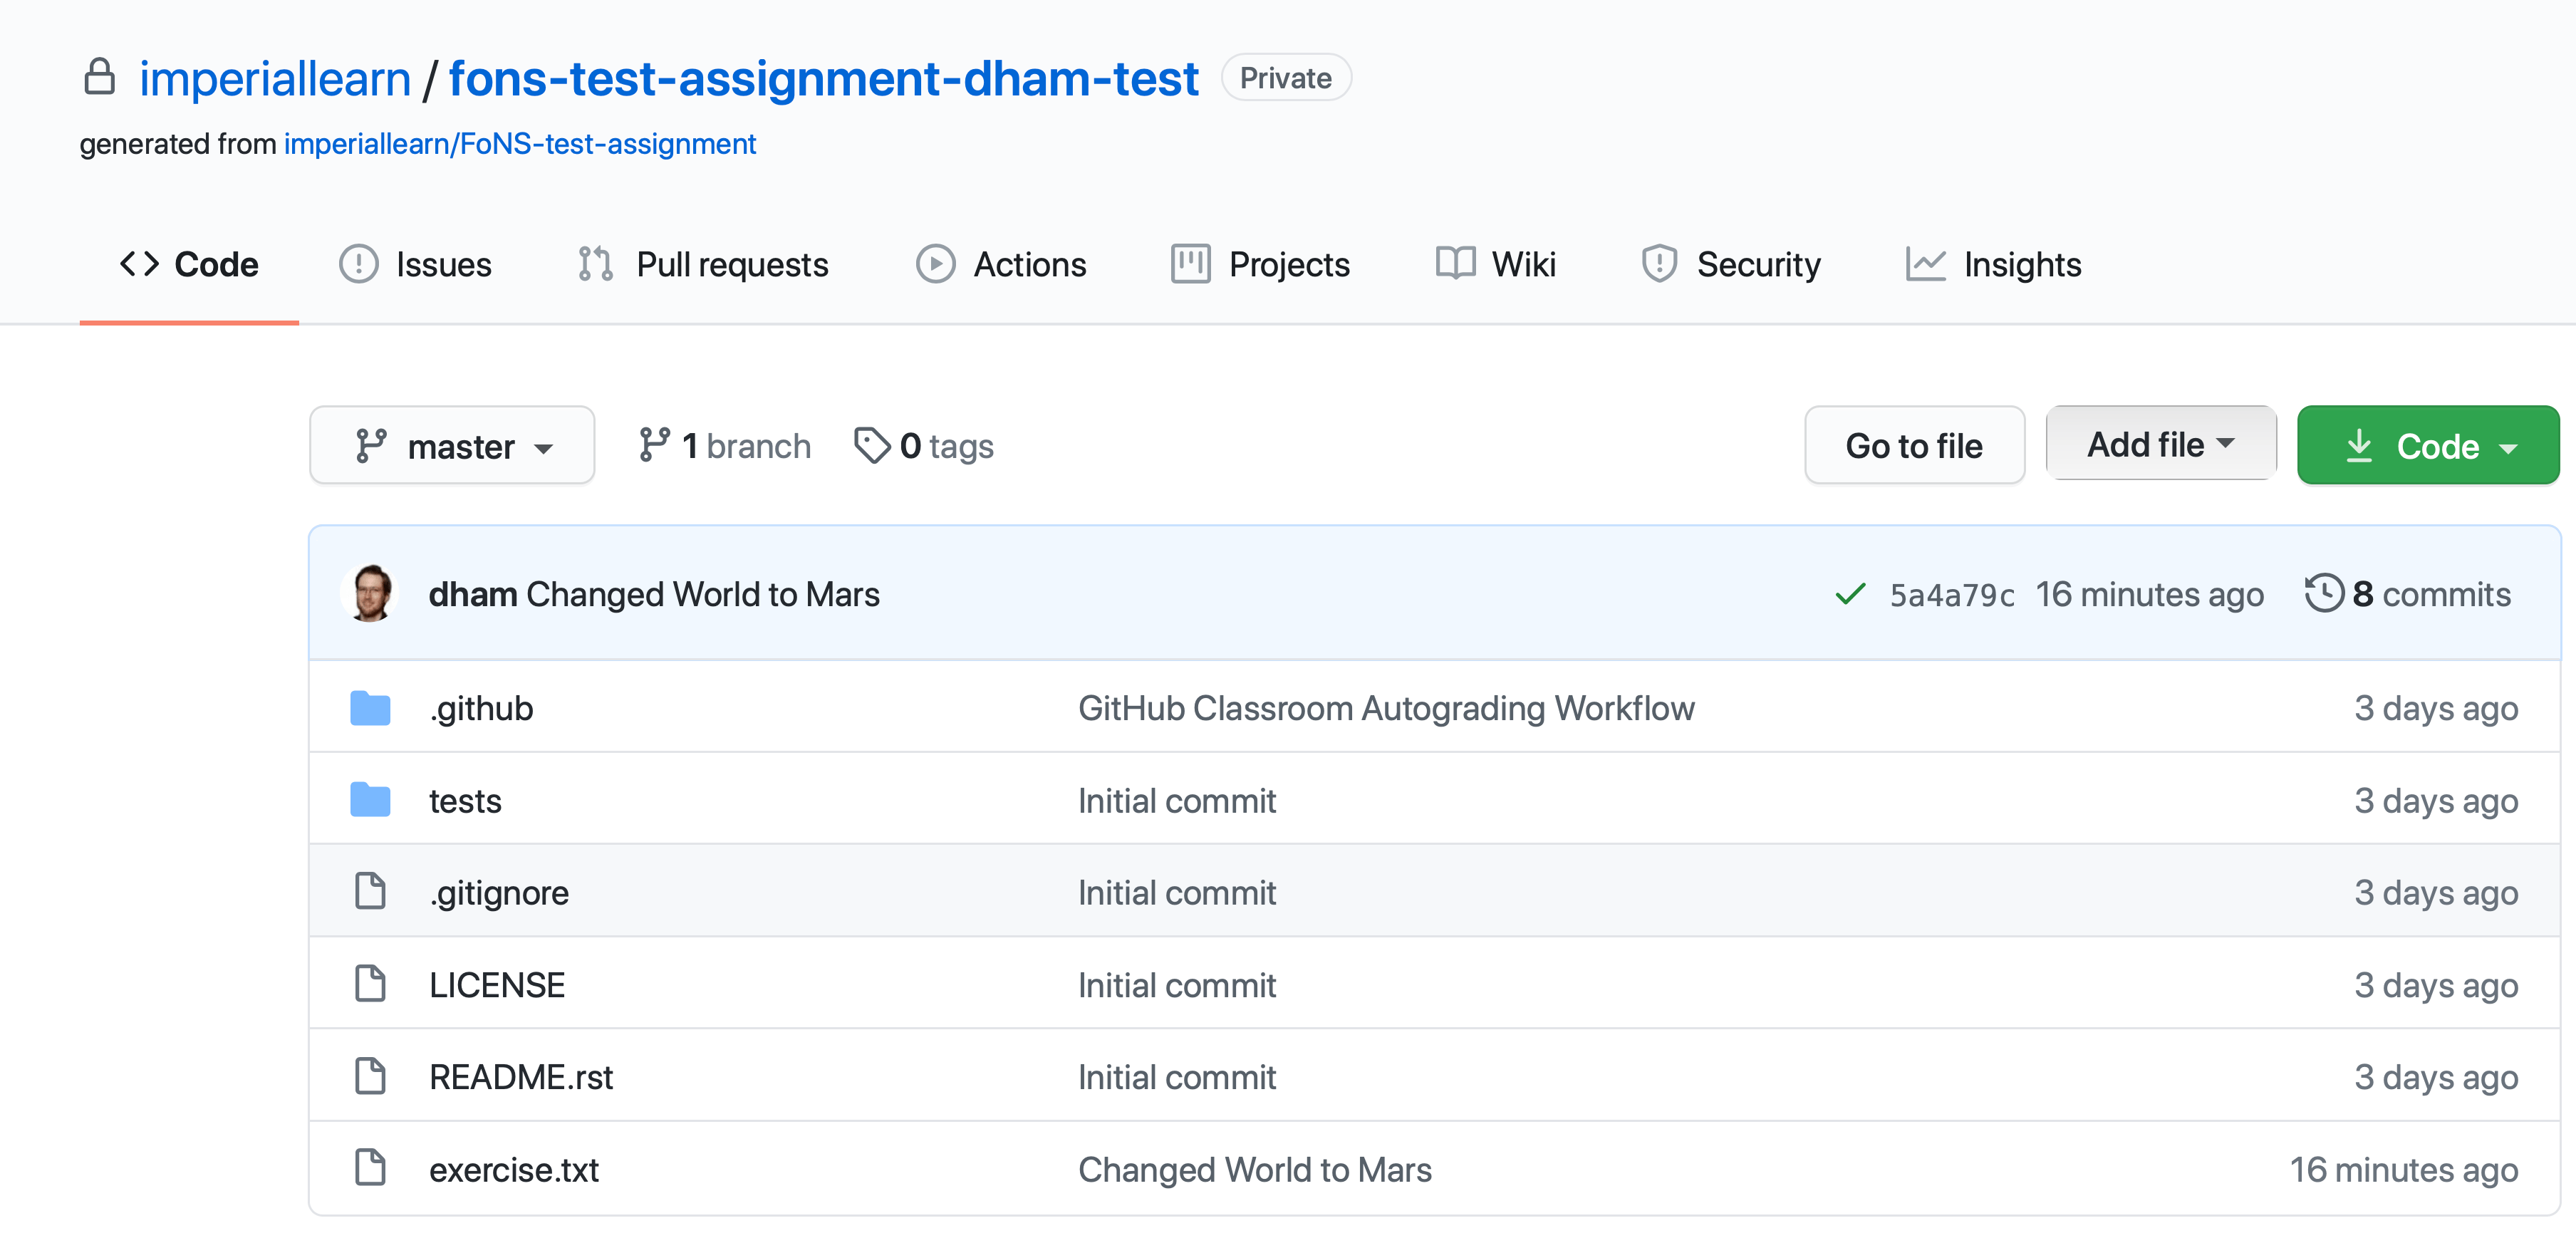Click the file icon next to README.rst
The image size is (2576, 1238).
point(370,1076)
